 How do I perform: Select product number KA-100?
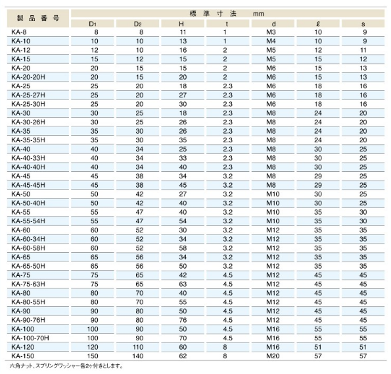pos(23,329)
